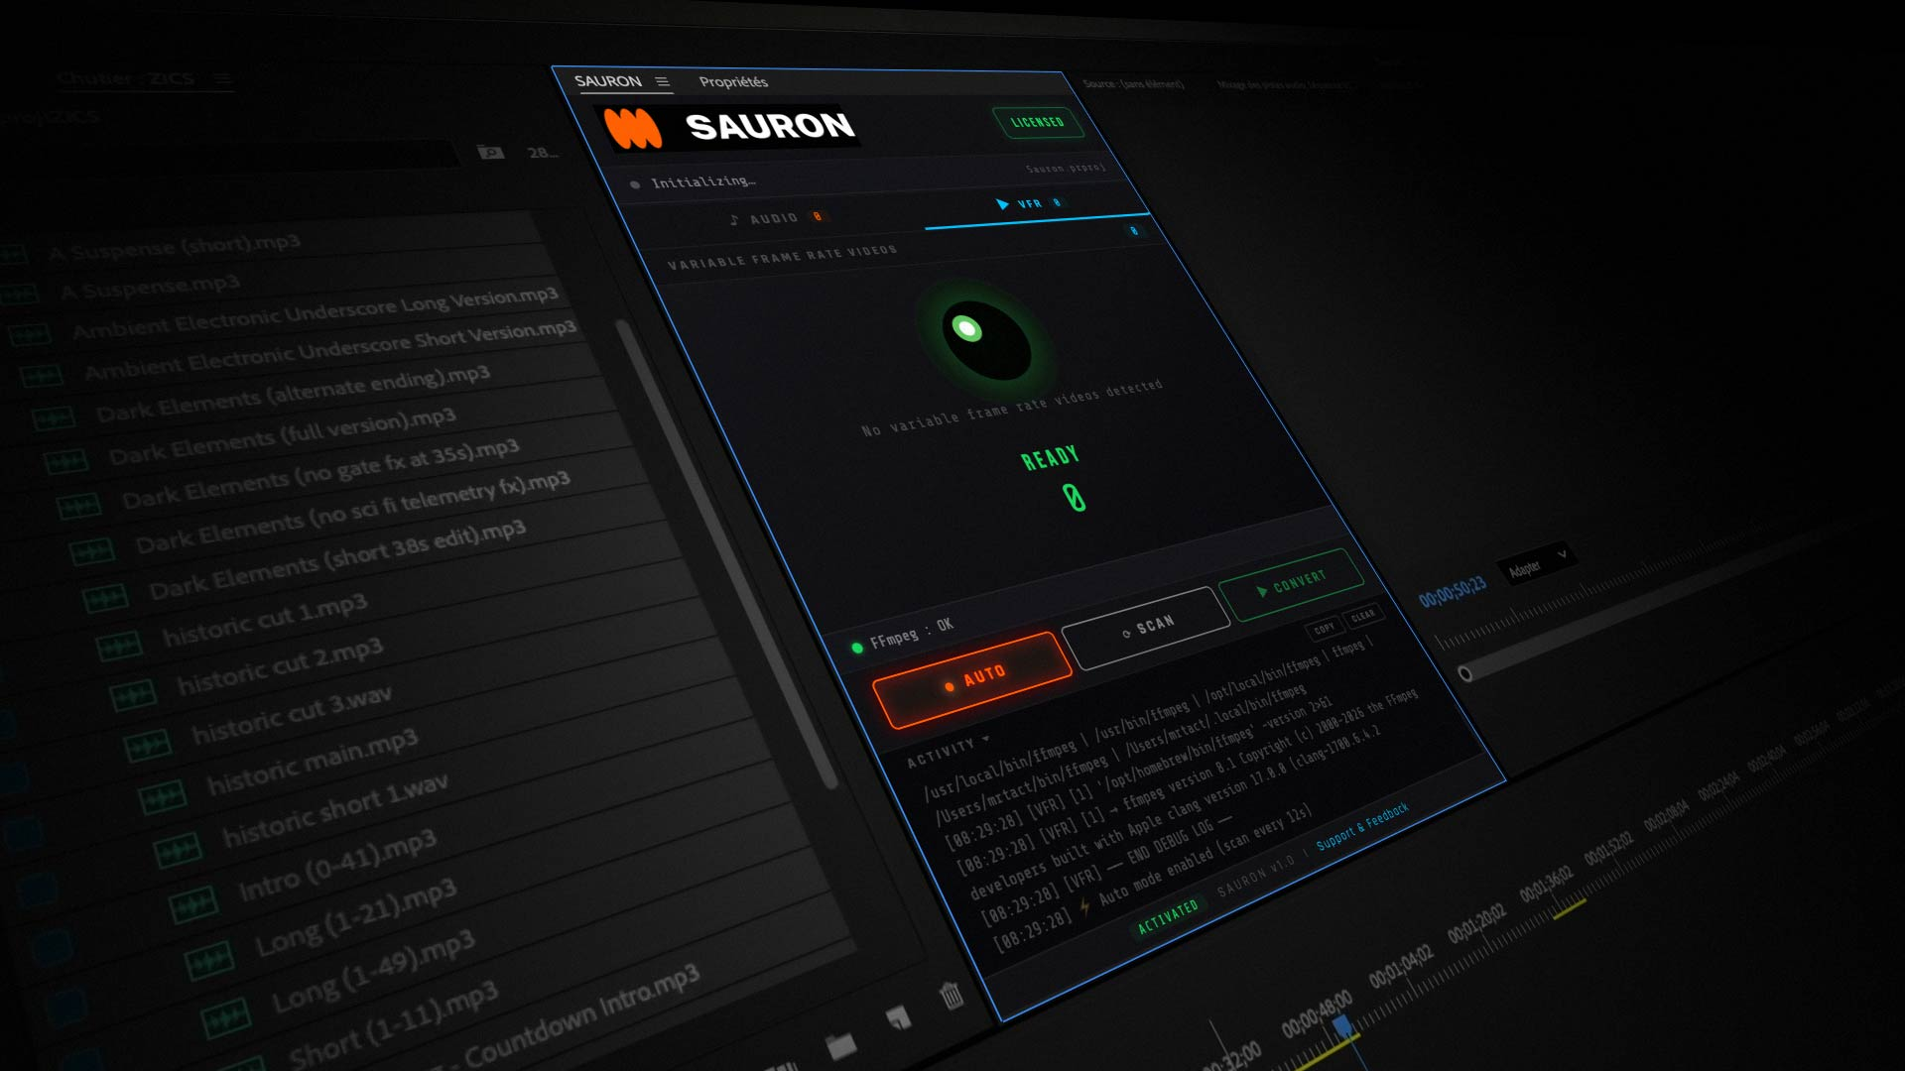
Task: Click the ACTIVATED status badge
Action: tap(1167, 916)
